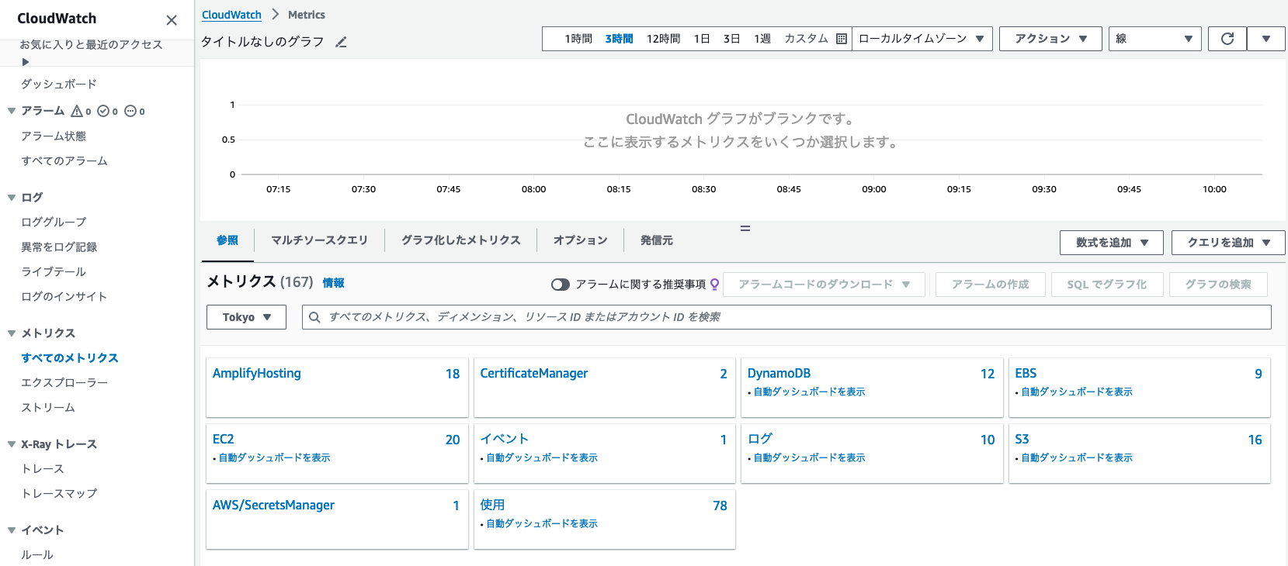
Task: Collapse the アラーム section
Action: [12, 111]
